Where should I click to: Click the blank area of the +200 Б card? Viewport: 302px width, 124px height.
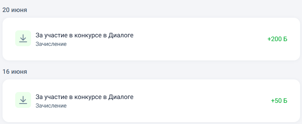coord(192,39)
